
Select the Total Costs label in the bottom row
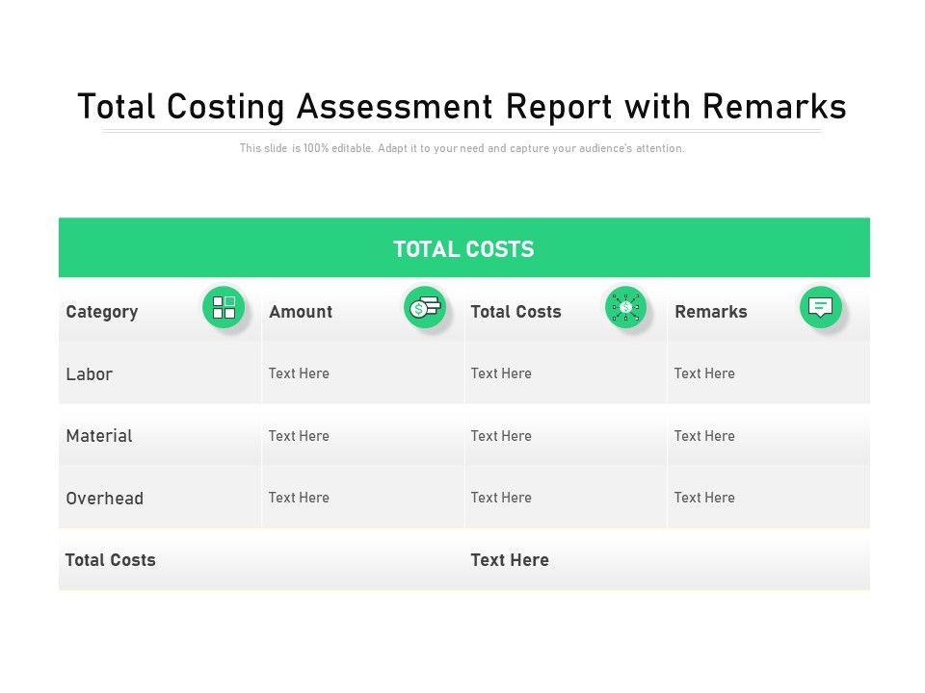point(111,560)
